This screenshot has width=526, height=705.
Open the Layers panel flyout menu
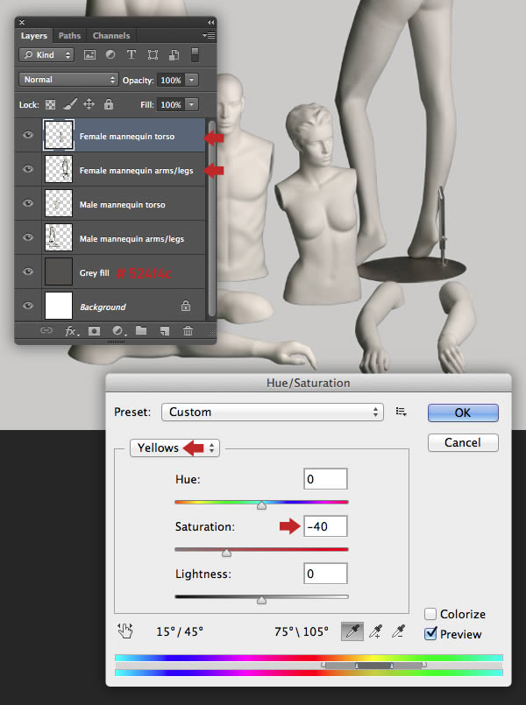(x=209, y=36)
